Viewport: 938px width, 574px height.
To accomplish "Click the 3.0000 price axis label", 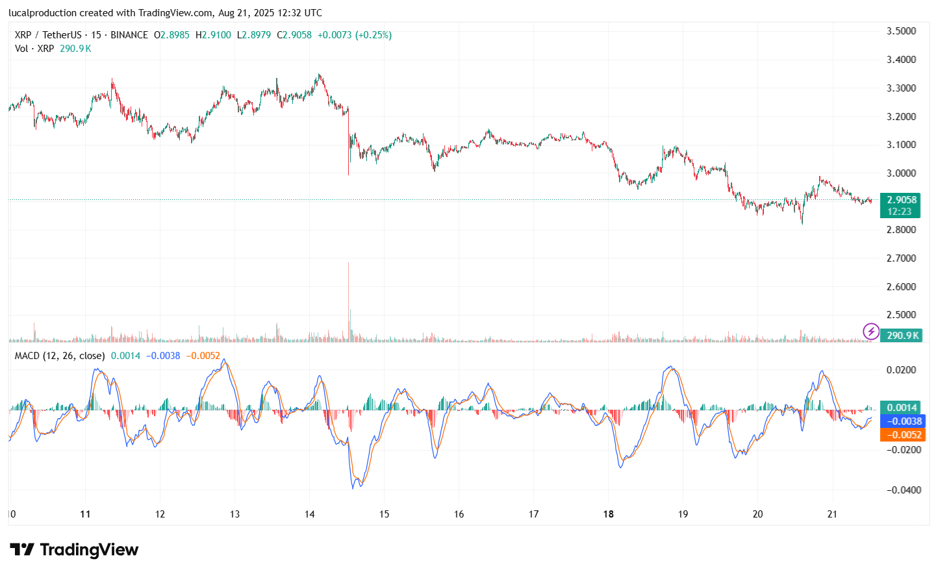I will point(901,173).
